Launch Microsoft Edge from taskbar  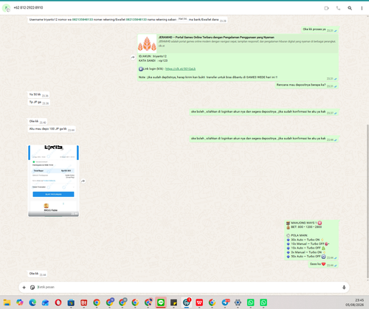32,302
